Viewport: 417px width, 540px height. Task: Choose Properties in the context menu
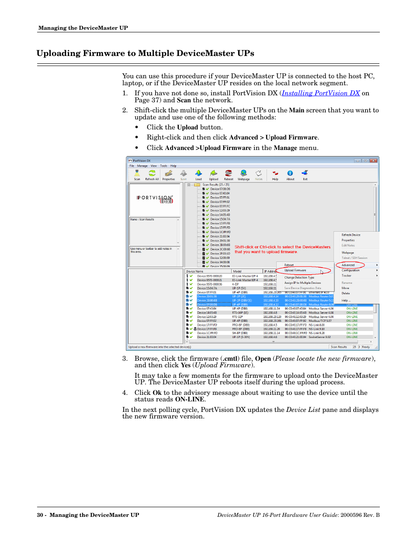coord(348,240)
